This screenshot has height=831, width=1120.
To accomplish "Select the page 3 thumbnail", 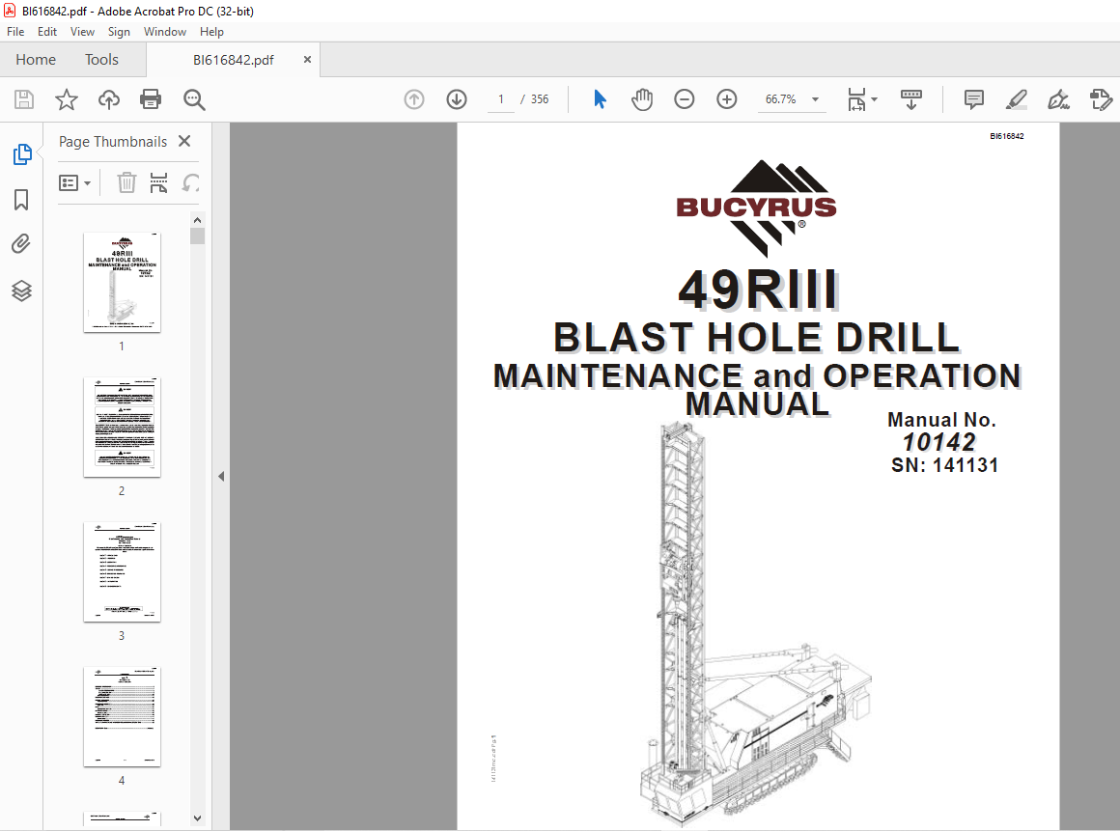I will point(123,572).
